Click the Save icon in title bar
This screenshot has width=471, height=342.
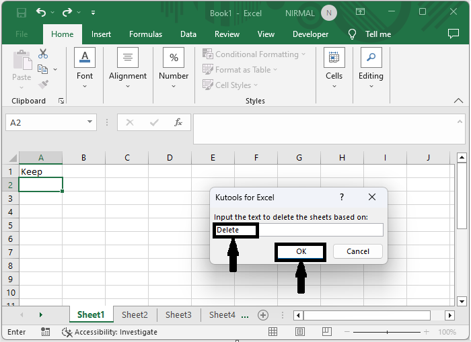point(22,13)
